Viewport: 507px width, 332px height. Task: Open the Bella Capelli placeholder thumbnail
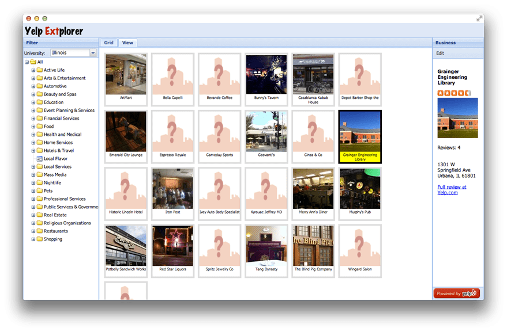172,79
